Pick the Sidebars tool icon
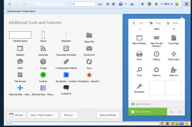Screen dimensions: 192x127 (x=20, y=49)
